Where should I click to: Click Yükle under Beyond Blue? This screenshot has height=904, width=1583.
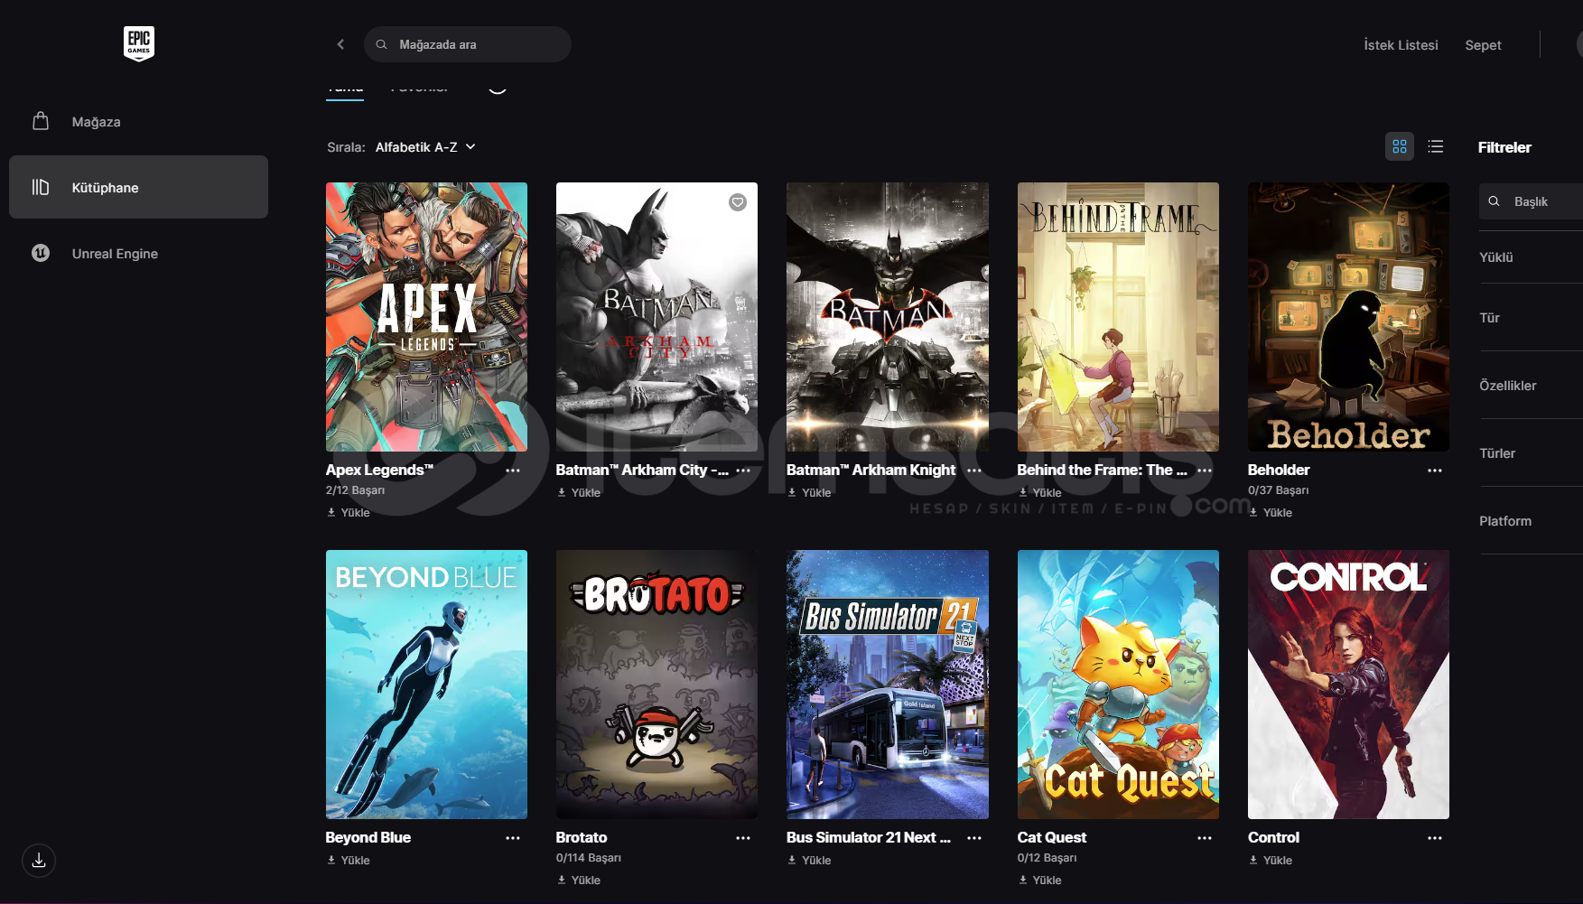349,860
